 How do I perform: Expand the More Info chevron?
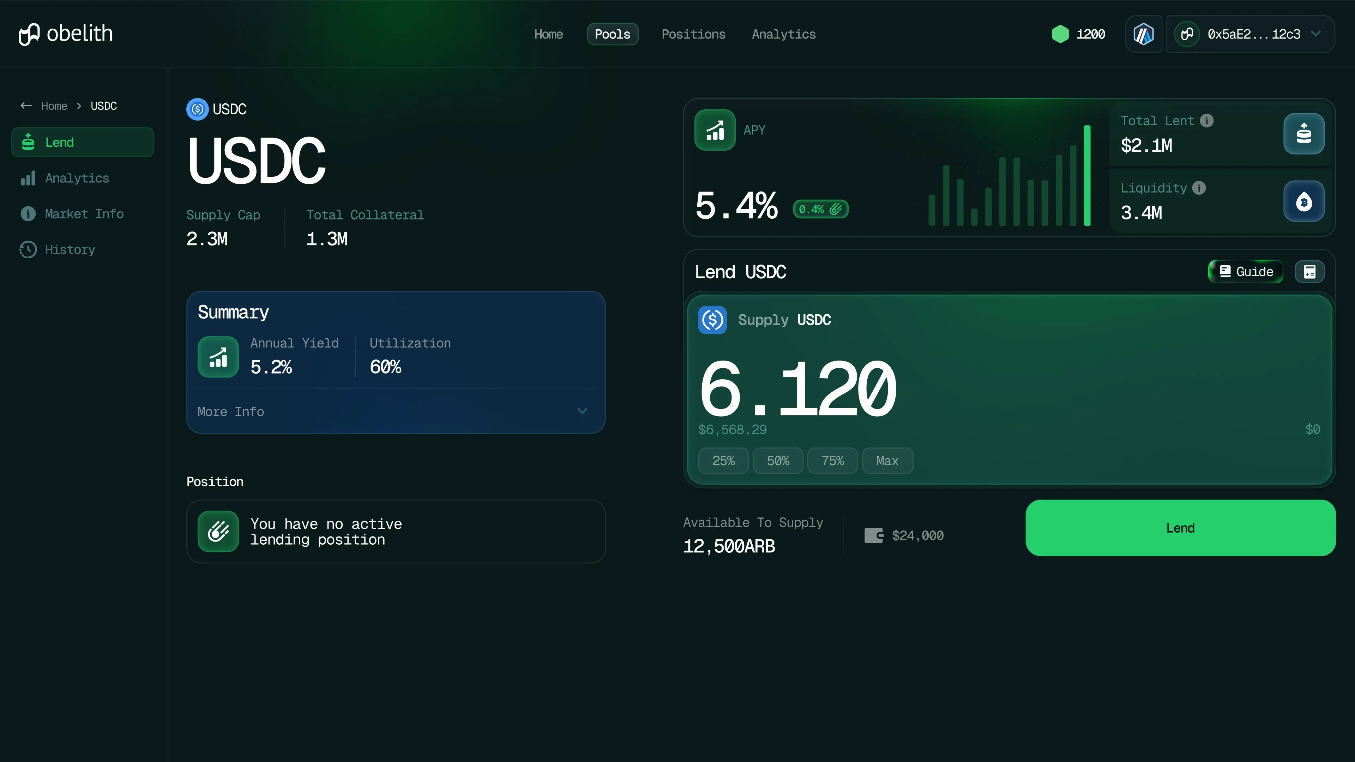click(x=582, y=411)
